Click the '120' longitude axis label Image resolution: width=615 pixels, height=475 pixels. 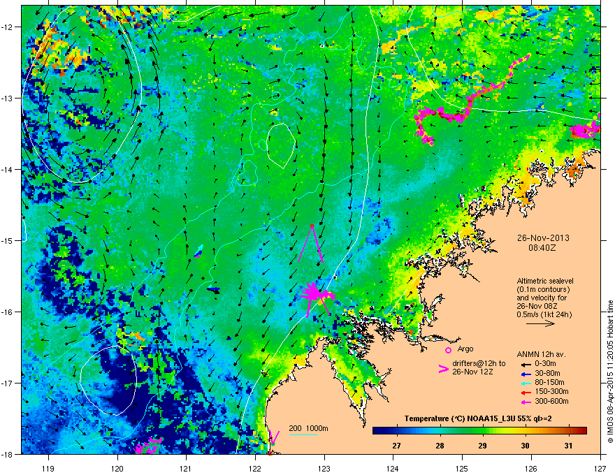click(x=117, y=468)
